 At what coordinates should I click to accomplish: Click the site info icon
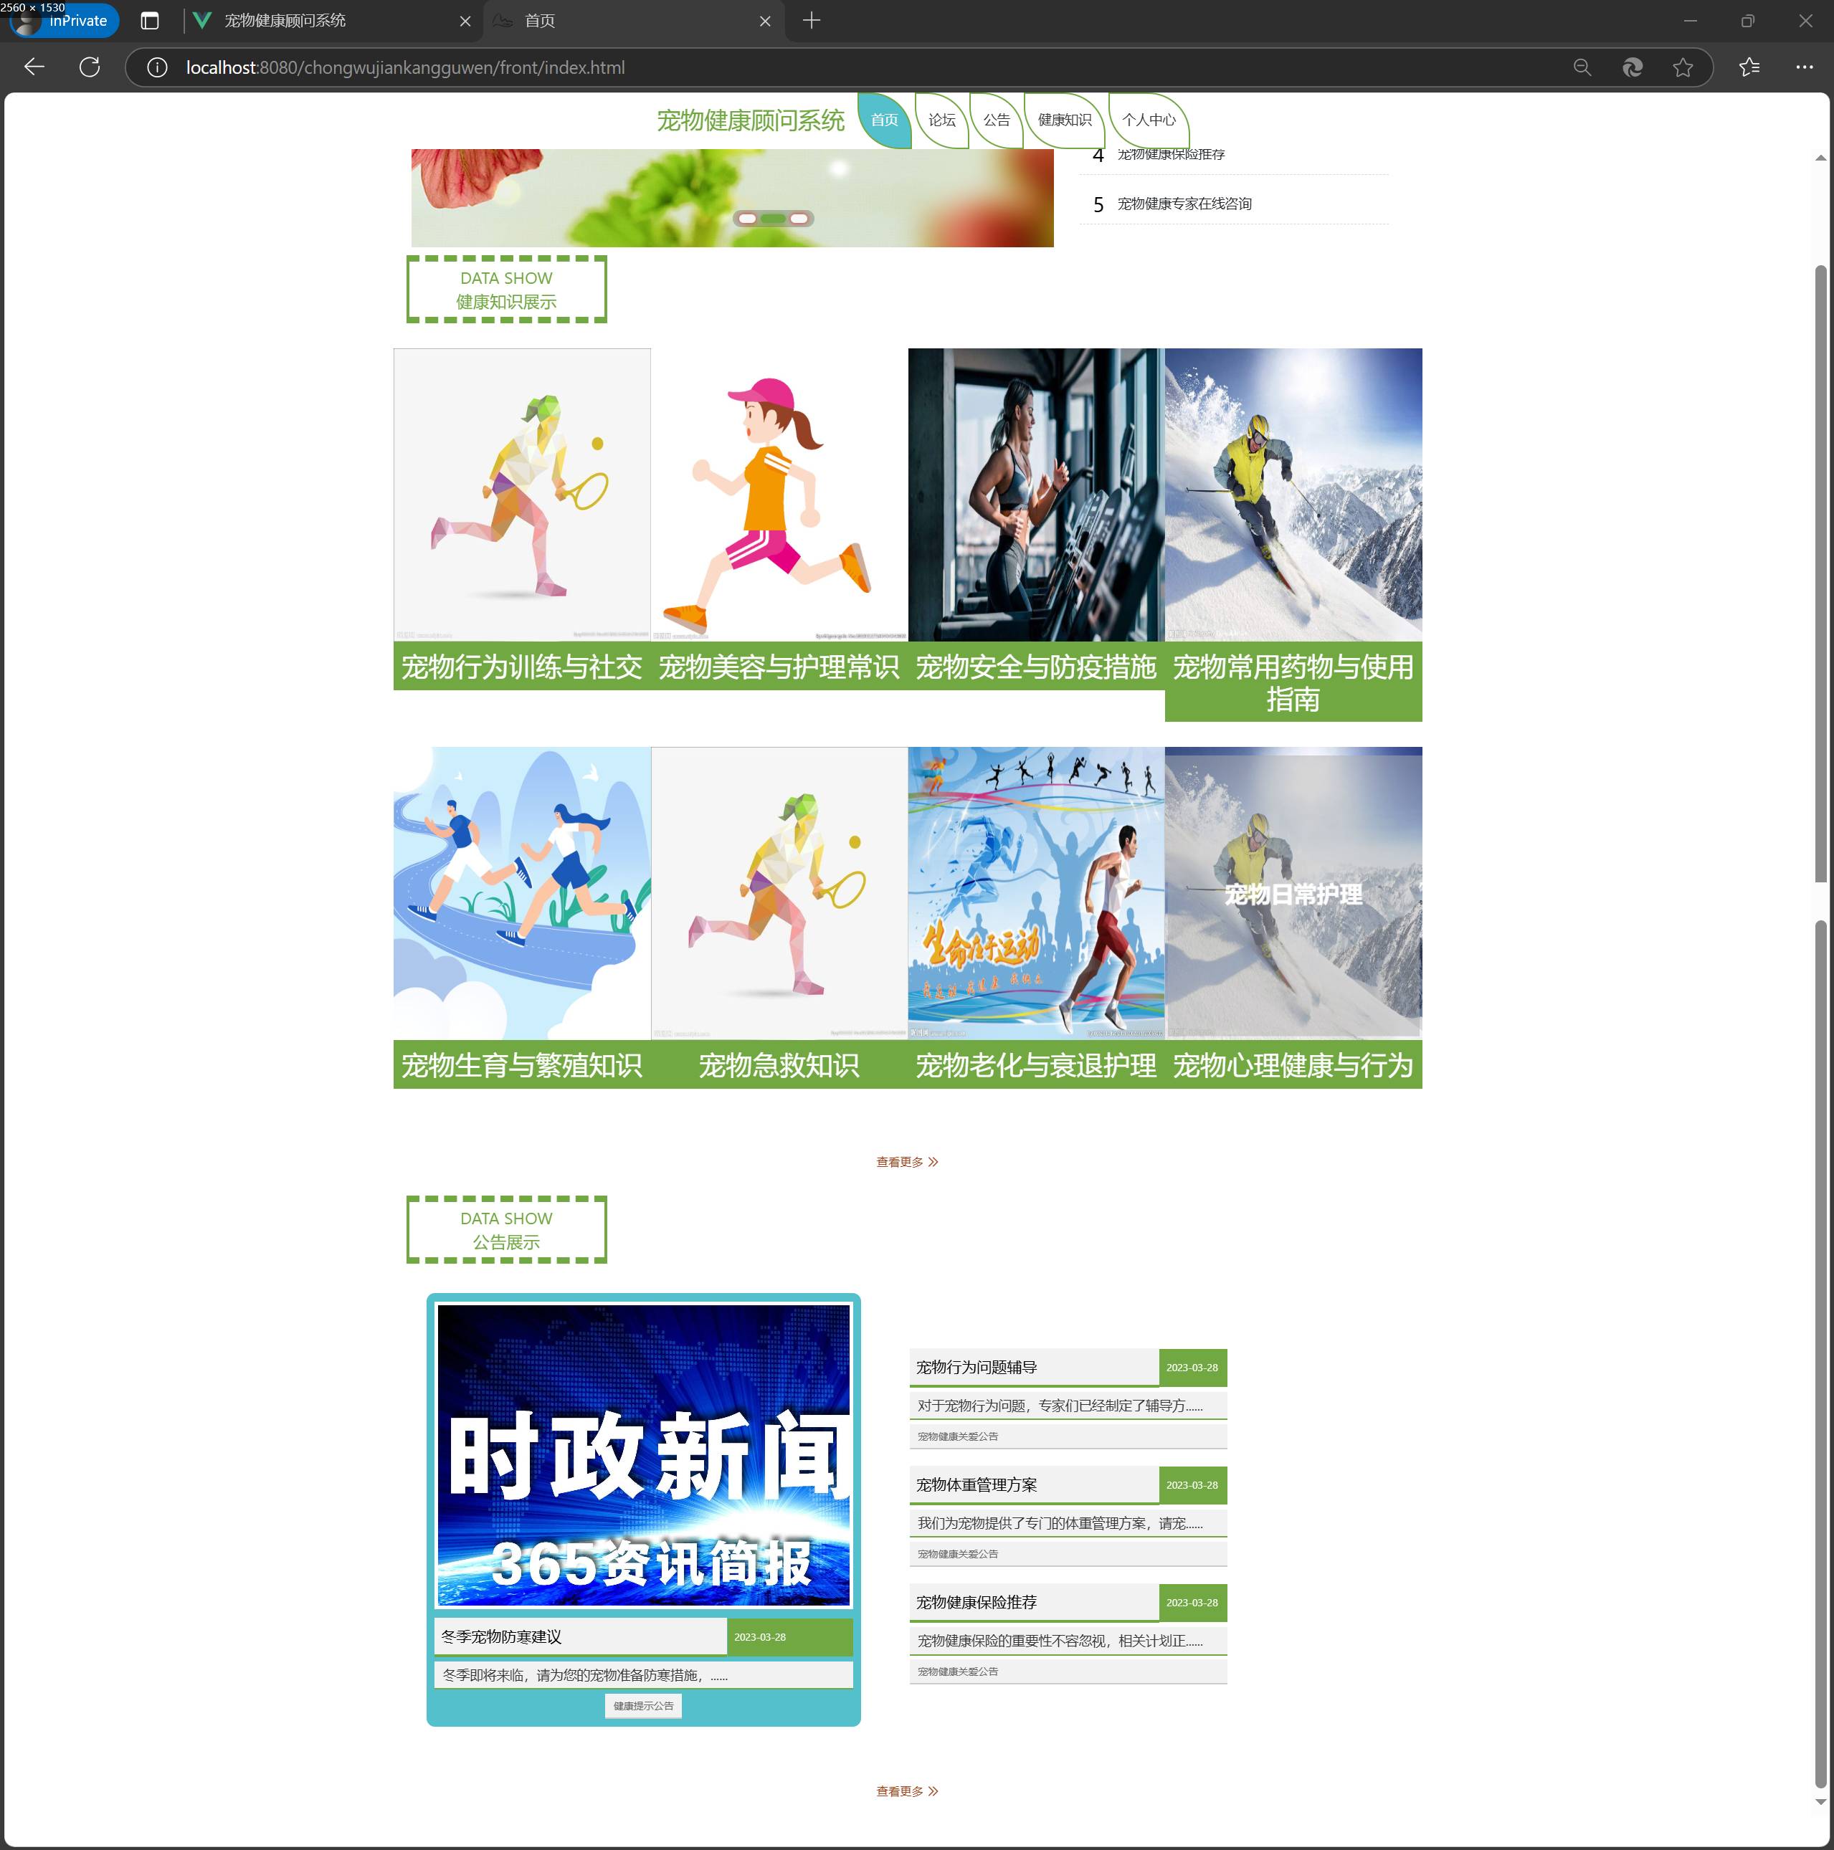point(157,67)
